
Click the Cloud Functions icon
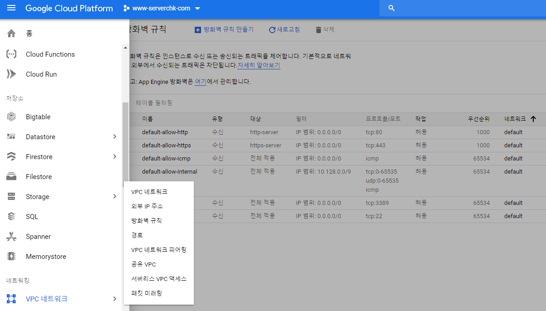pyautogui.click(x=11, y=54)
